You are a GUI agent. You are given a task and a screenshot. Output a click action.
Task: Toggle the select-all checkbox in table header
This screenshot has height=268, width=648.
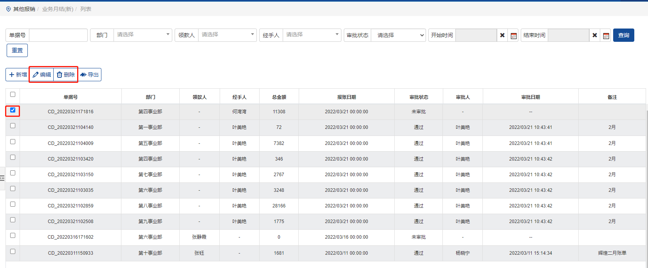pyautogui.click(x=13, y=95)
